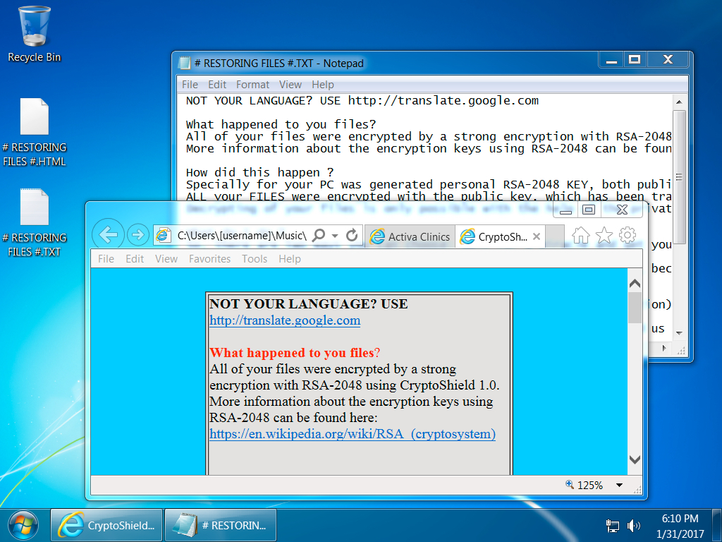Open Notepad Format menu
Image resolution: width=722 pixels, height=542 pixels.
(x=252, y=85)
